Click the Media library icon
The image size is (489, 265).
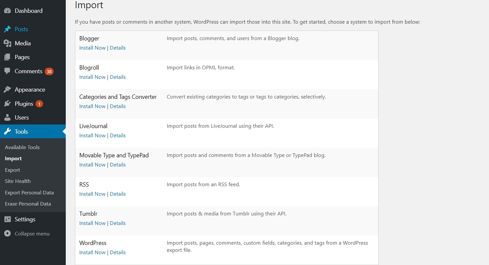click(x=7, y=43)
